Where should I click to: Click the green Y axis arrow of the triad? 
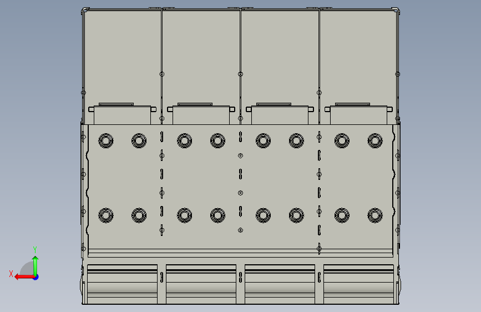pyautogui.click(x=36, y=266)
